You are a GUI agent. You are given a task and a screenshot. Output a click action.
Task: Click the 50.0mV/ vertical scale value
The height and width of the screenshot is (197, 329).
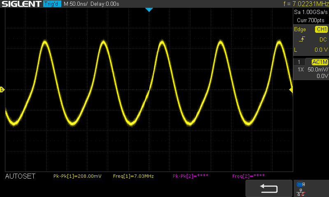click(x=317, y=69)
